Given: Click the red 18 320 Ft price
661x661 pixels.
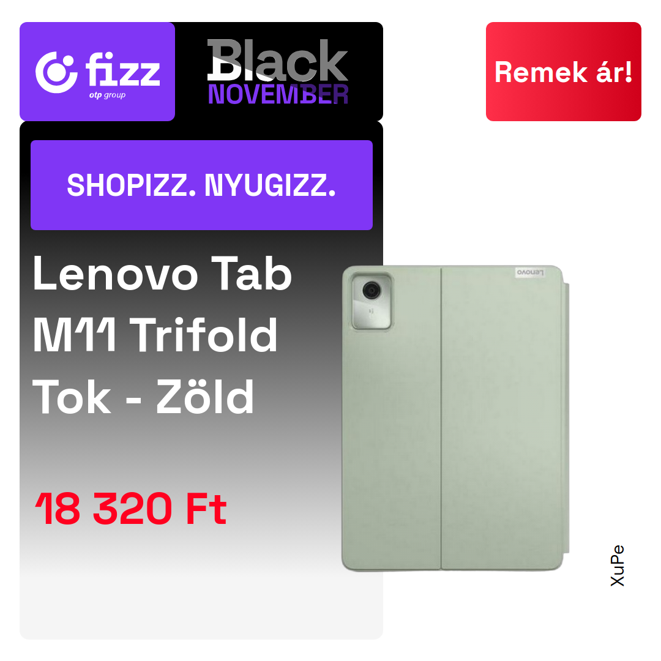Looking at the screenshot, I should [x=131, y=509].
